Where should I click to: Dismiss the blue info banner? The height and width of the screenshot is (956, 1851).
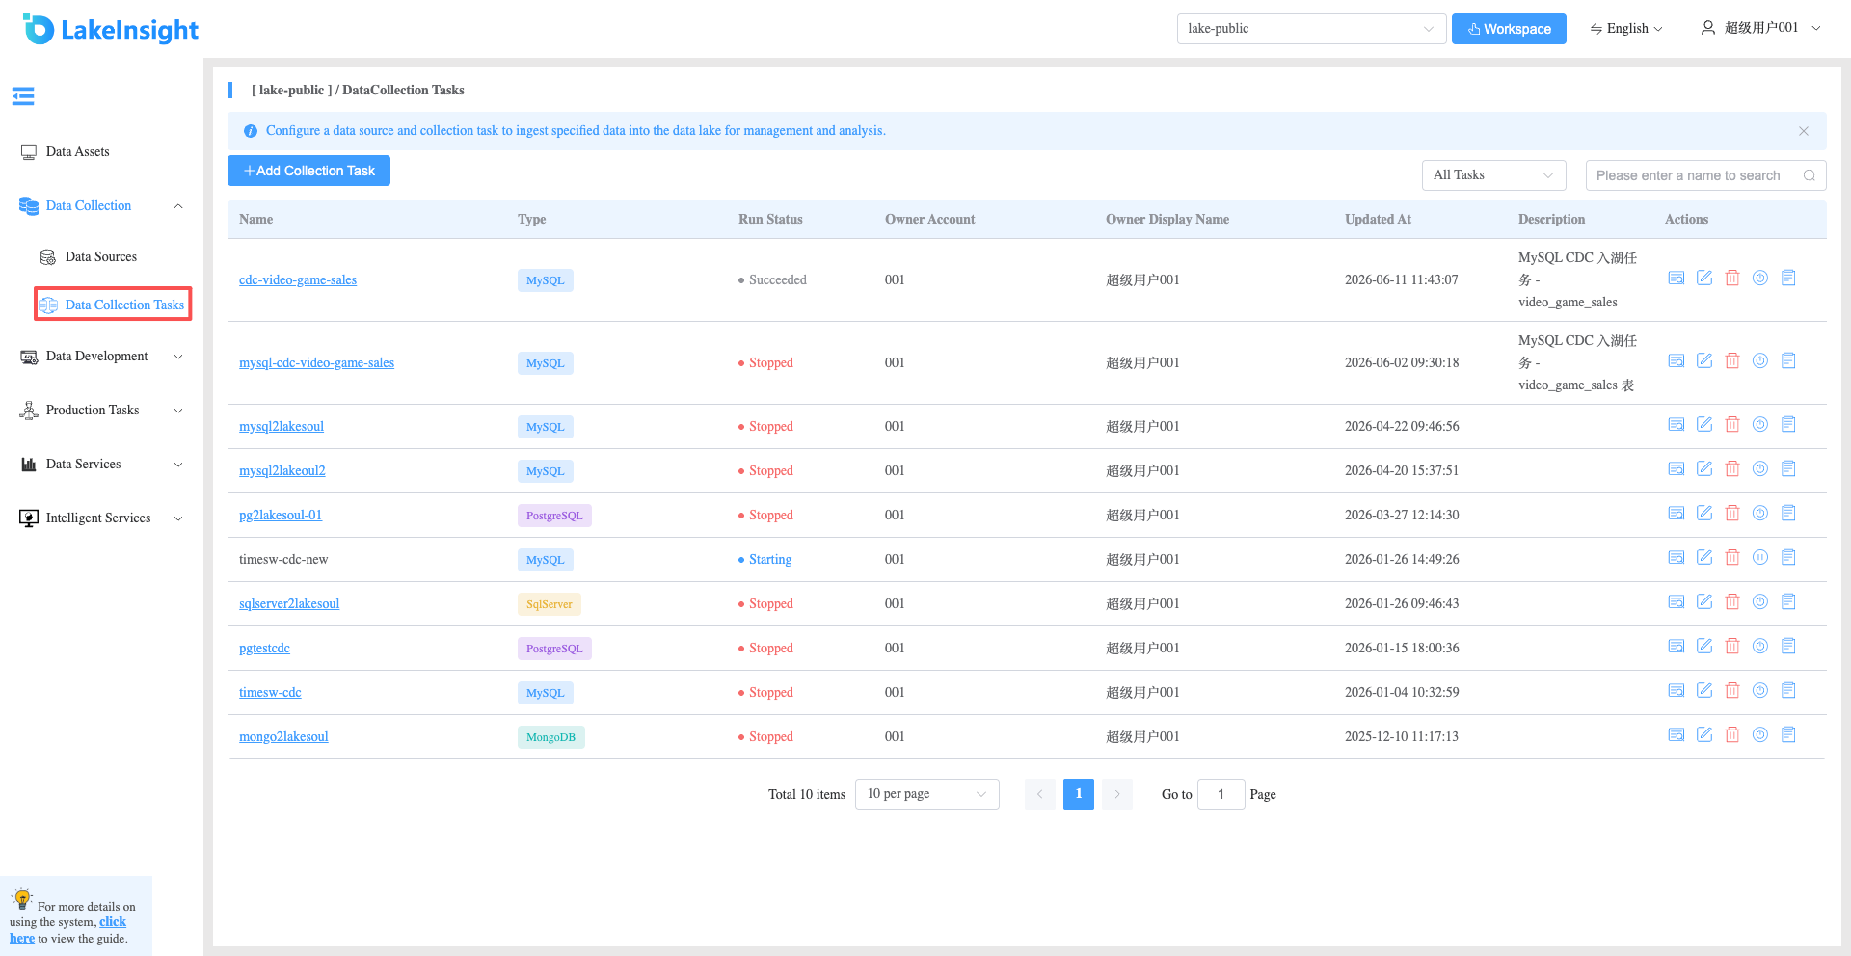coord(1804,131)
